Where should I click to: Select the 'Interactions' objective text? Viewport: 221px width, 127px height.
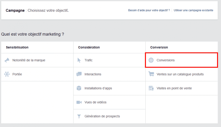(93, 74)
